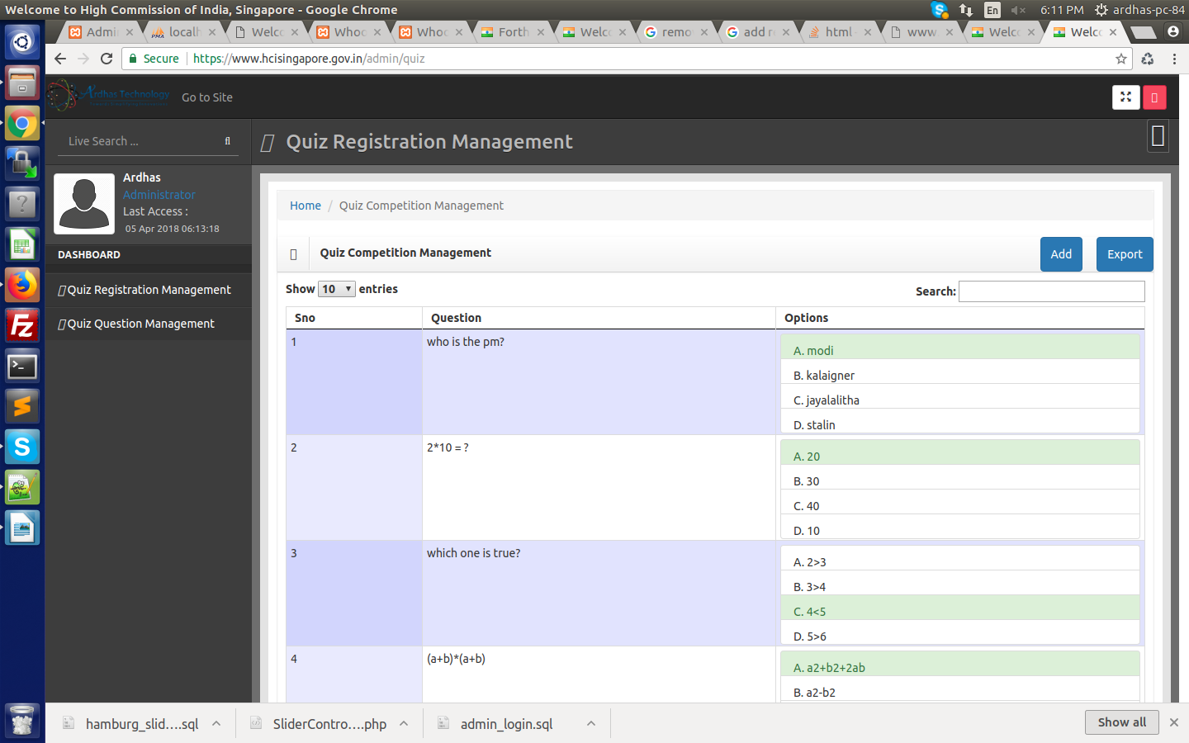Image resolution: width=1189 pixels, height=743 pixels.
Task: Click the Administrator link
Action: click(159, 195)
